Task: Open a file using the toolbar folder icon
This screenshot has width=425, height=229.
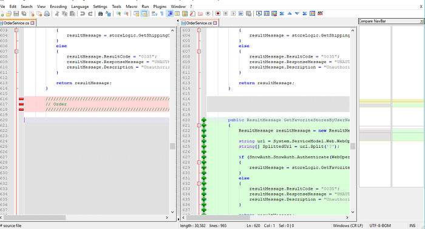Action: pyautogui.click(x=8, y=13)
